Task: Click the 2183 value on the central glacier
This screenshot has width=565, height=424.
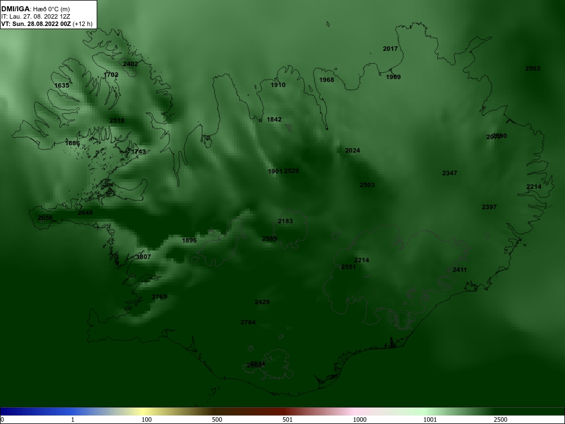Action: point(285,222)
